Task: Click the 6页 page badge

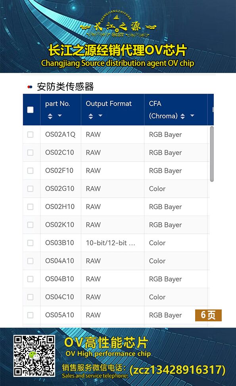Action: 208,315
